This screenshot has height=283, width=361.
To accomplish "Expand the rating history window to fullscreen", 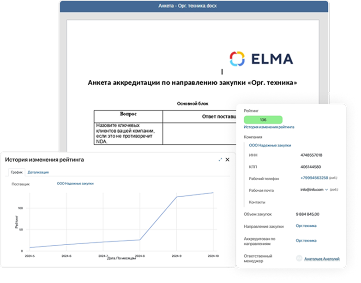I will click(220, 159).
